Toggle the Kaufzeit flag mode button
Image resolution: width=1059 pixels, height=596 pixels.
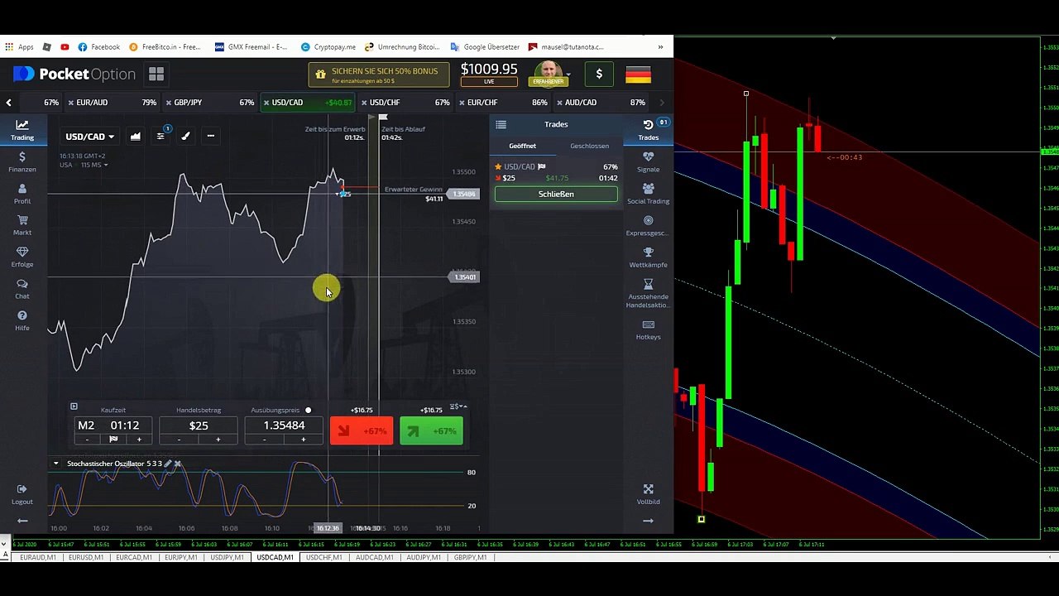click(x=113, y=440)
